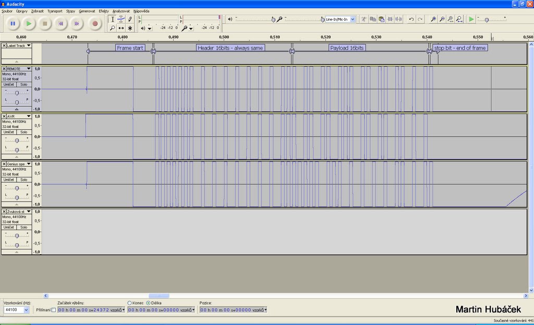This screenshot has width=534, height=325.
Task: Mute AVR track with Umlčet
Action: tap(9, 132)
